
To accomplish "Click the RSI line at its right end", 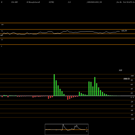I will (119, 31).
